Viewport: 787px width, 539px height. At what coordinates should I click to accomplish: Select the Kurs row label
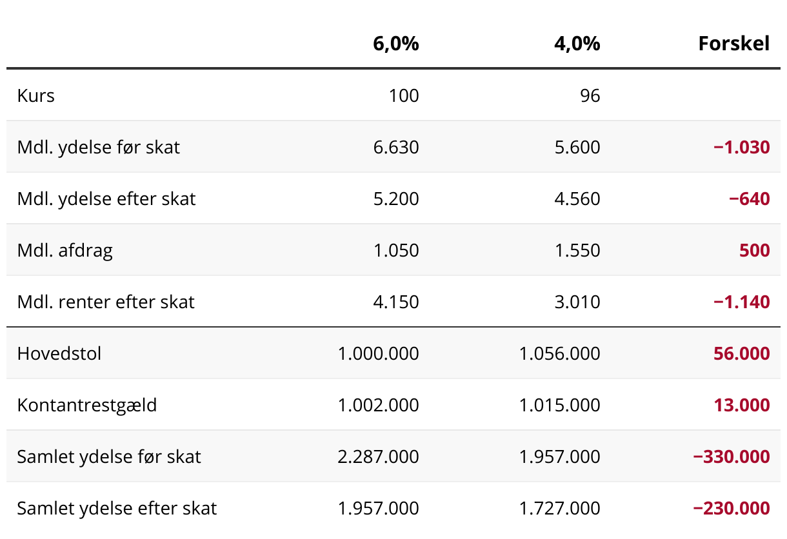[36, 96]
